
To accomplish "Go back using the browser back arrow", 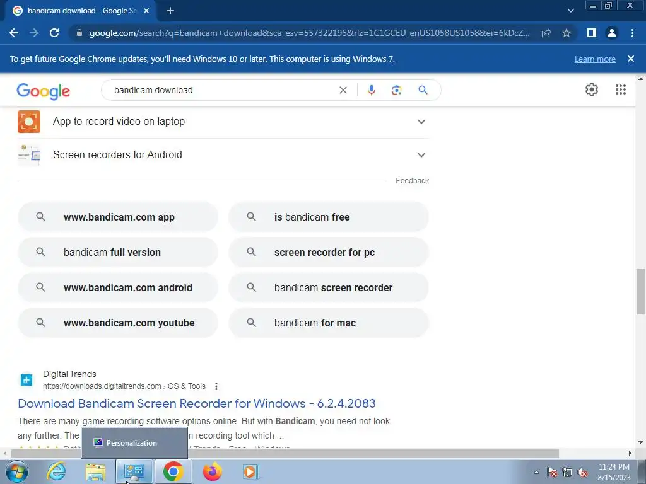I will click(x=14, y=33).
